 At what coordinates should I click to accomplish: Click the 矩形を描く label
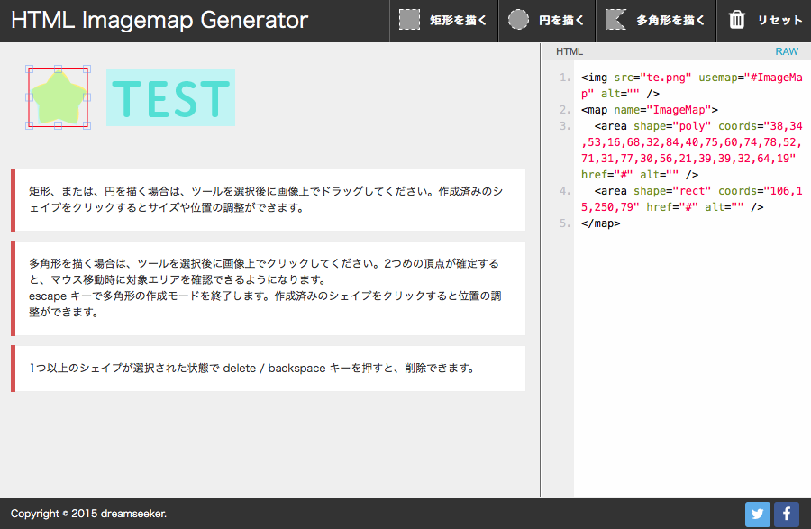459,21
